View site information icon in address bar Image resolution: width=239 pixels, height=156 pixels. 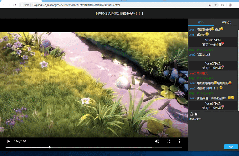pyautogui.click(x=22, y=5)
